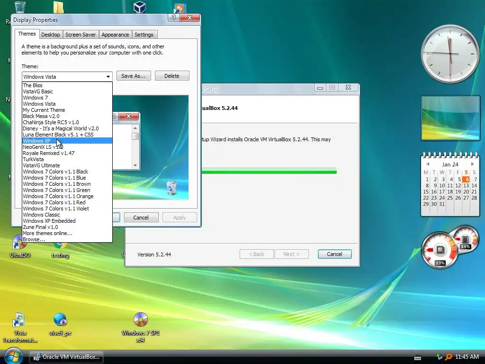Viewport: 485px width, 364px height.
Task: Choose Windows XP theme in the list
Action: pyautogui.click(x=67, y=140)
